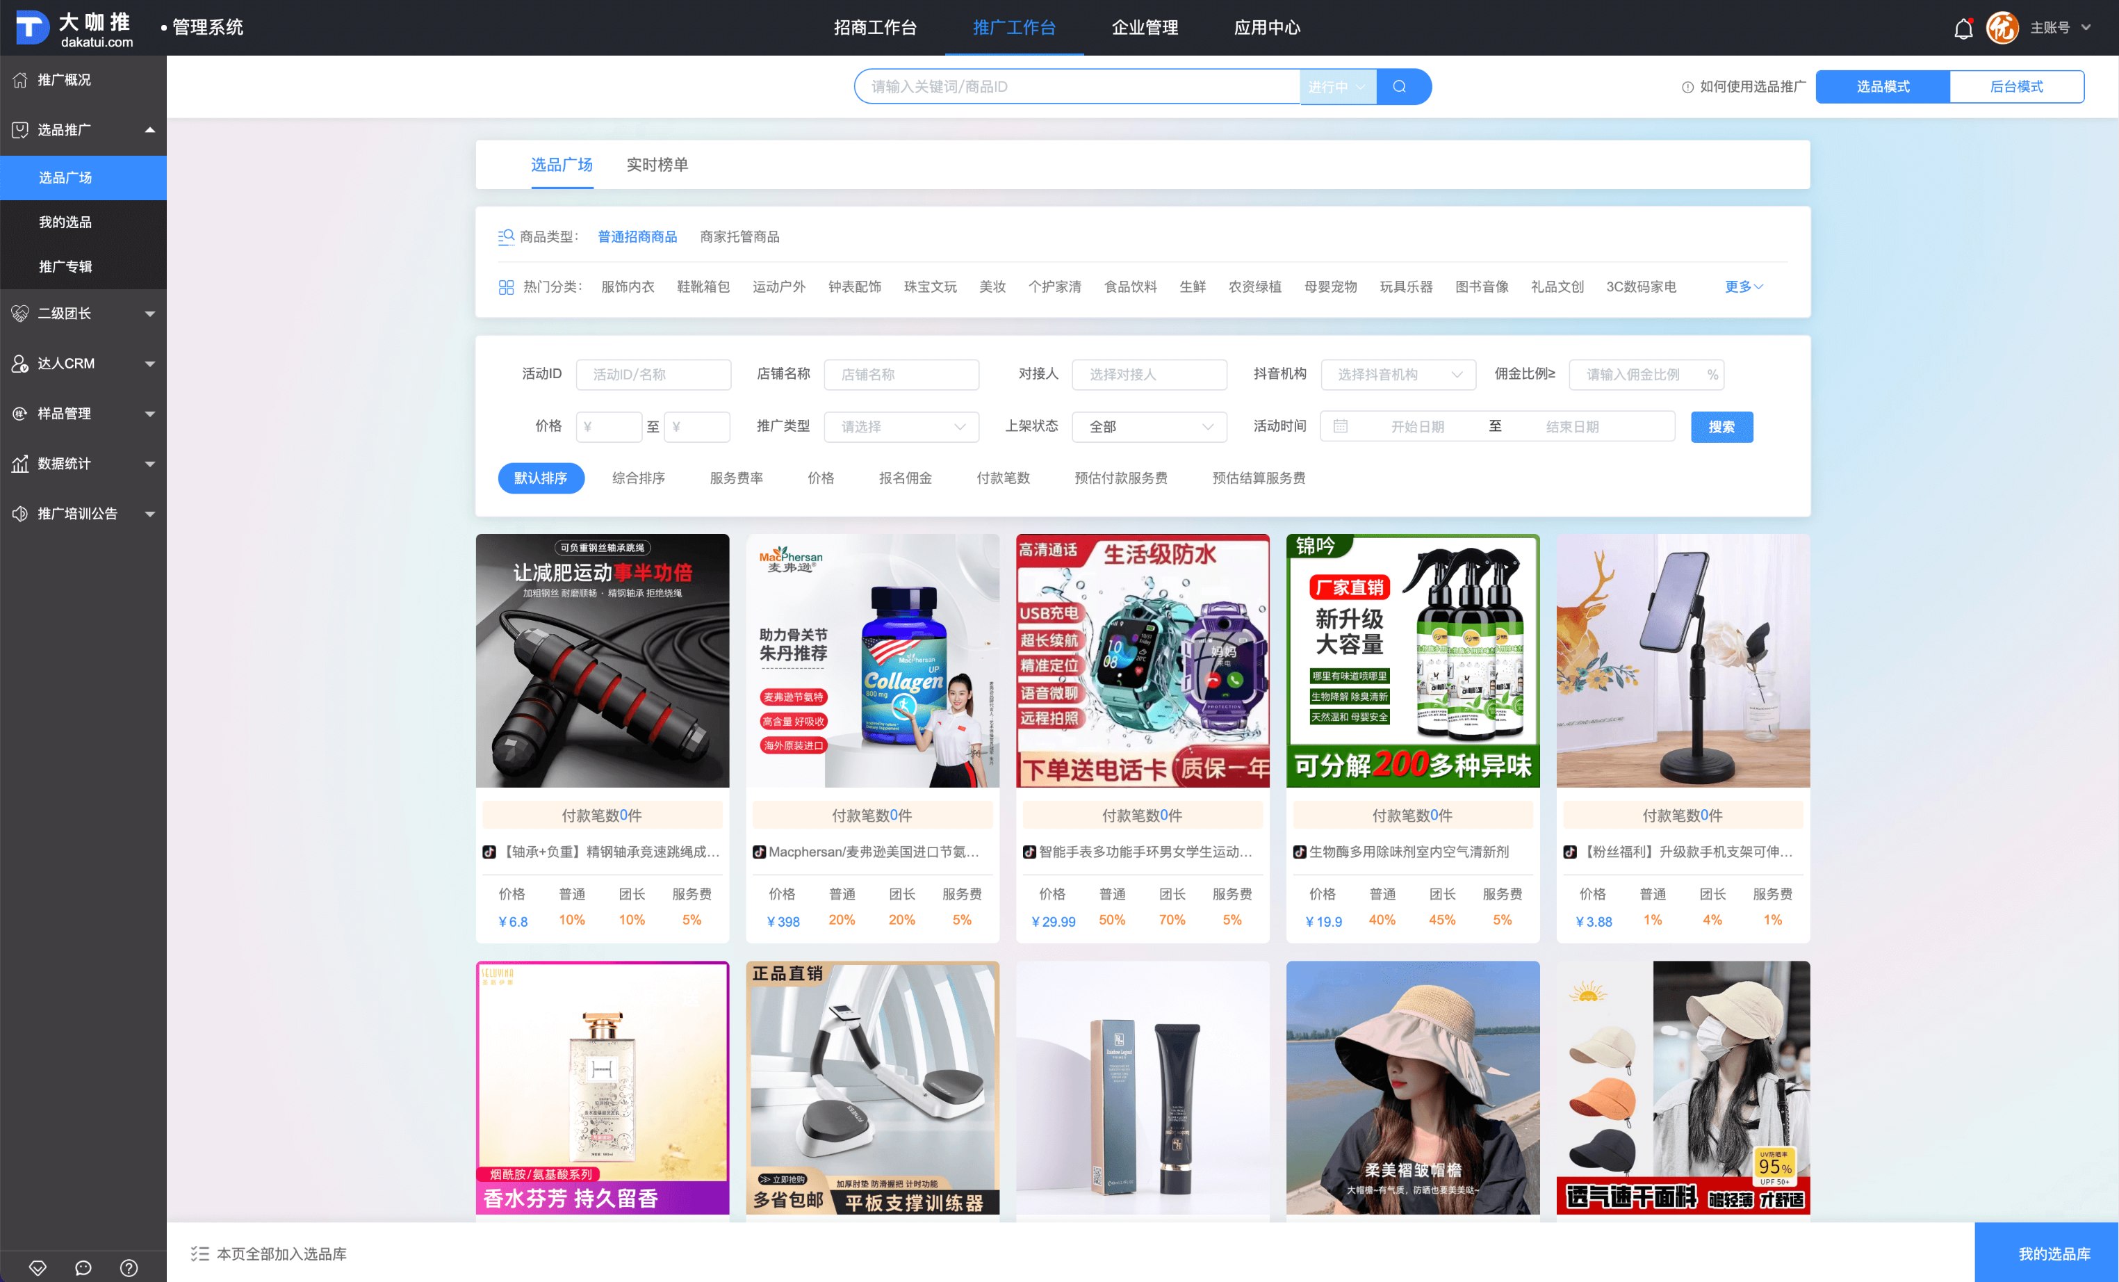This screenshot has width=2119, height=1282.
Task: Click the diamond icon in sidebar footer
Action: click(x=38, y=1267)
